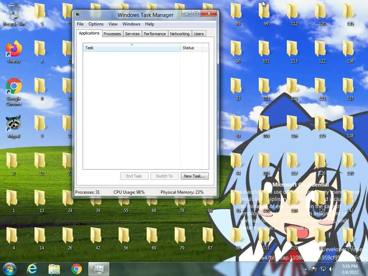This screenshot has height=276, width=368.
Task: Open the Windows menu
Action: pyautogui.click(x=131, y=24)
